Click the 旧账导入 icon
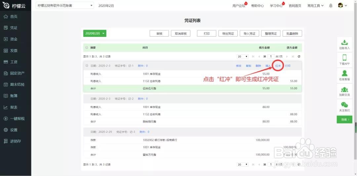357x176 pixels. [344, 43]
